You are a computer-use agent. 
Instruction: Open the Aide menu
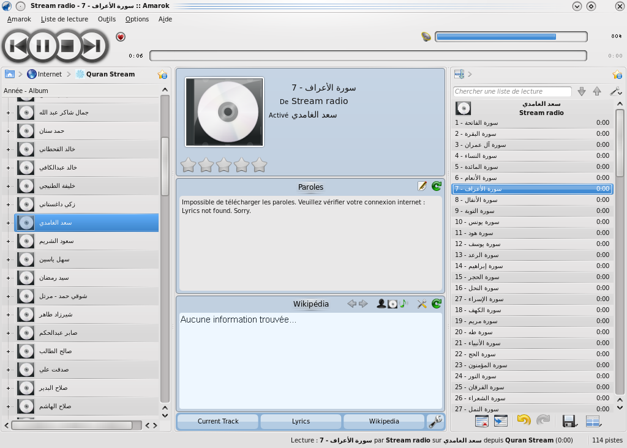[165, 19]
